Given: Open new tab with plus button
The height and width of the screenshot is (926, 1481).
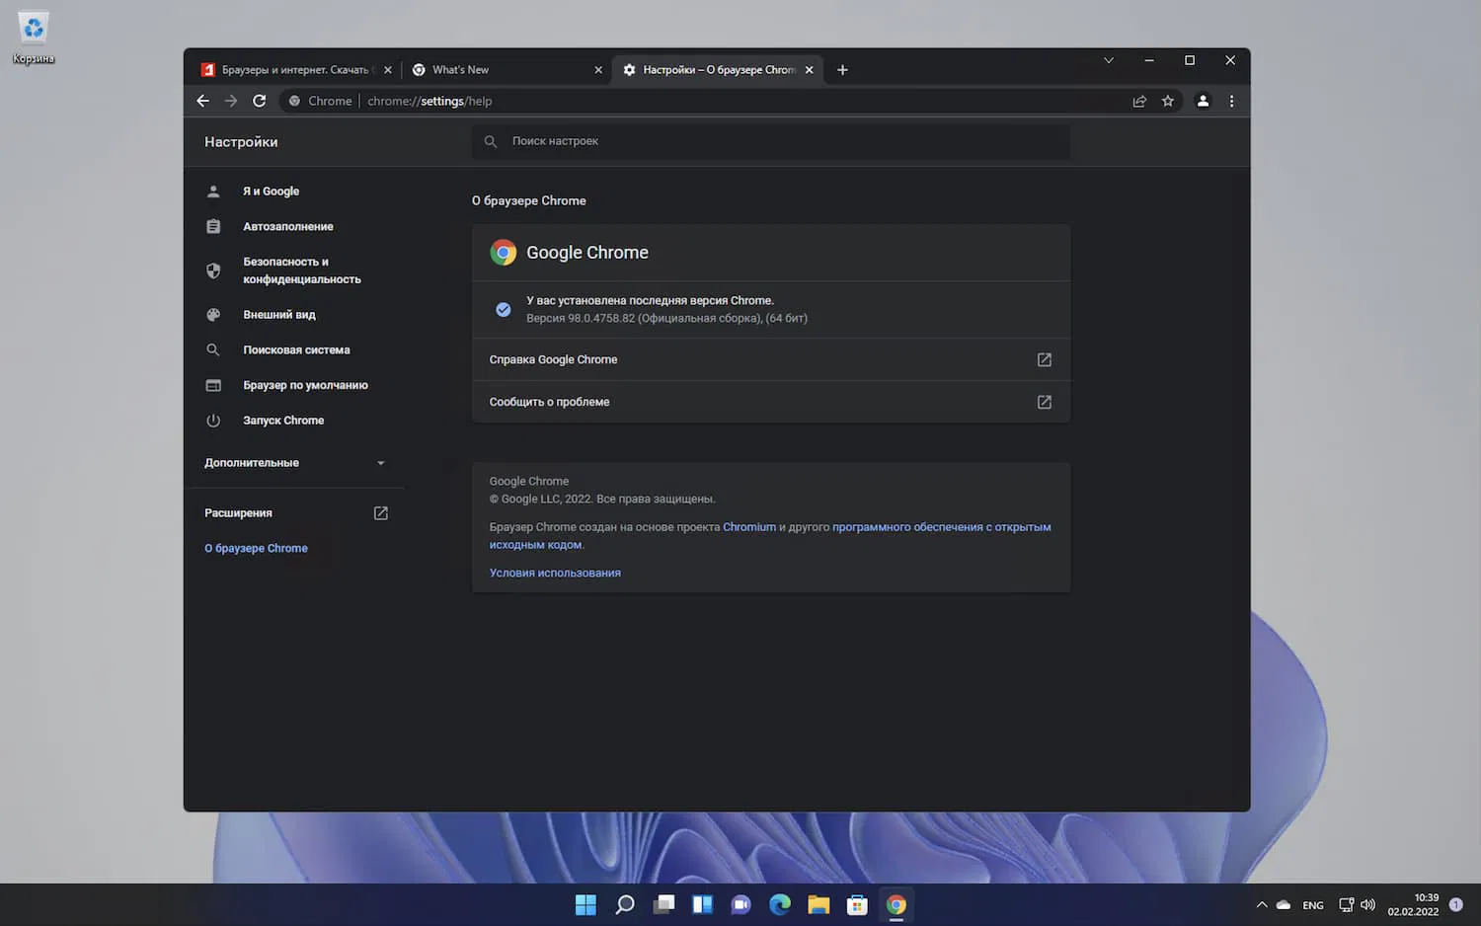Looking at the screenshot, I should [842, 70].
